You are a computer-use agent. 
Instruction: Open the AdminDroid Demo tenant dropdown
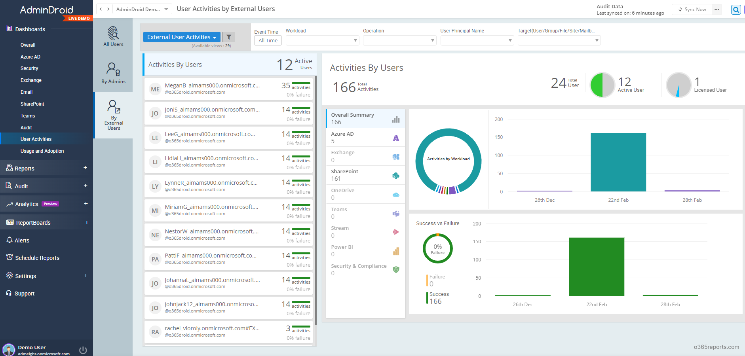(142, 9)
